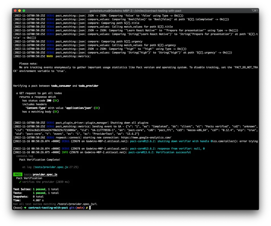This screenshot has height=226, width=271.
Task: Click 'has a matching body' line
Action: click(x=41, y=112)
